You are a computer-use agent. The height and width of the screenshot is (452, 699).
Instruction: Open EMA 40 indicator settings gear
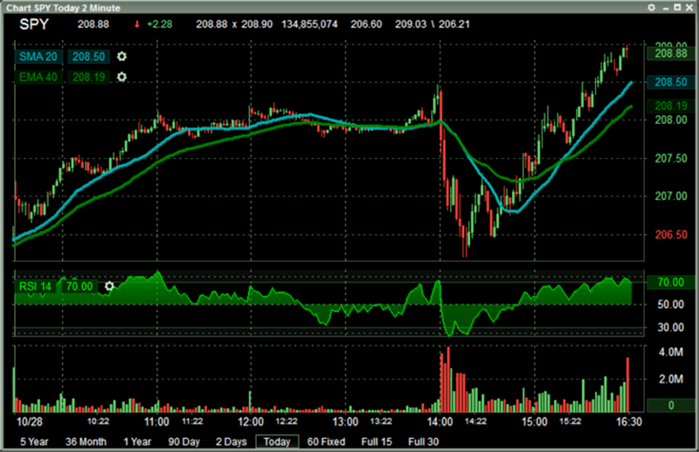point(121,77)
